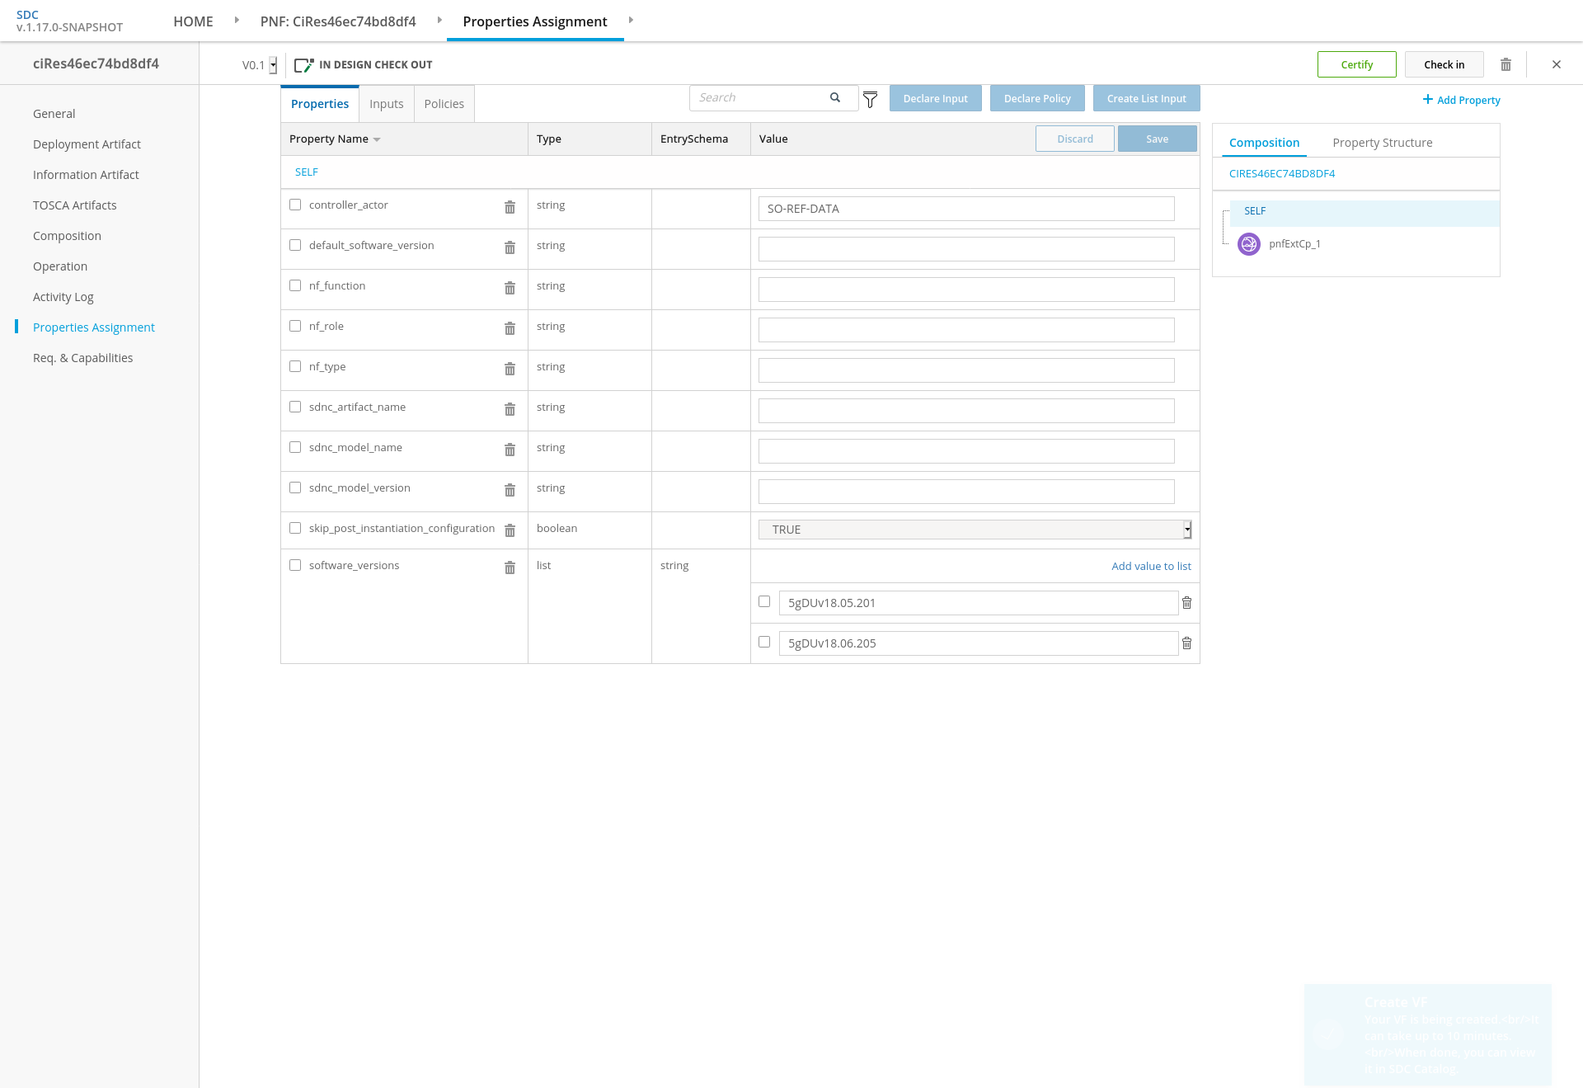Delete the software_versions property trash icon
The width and height of the screenshot is (1583, 1088).
(510, 568)
